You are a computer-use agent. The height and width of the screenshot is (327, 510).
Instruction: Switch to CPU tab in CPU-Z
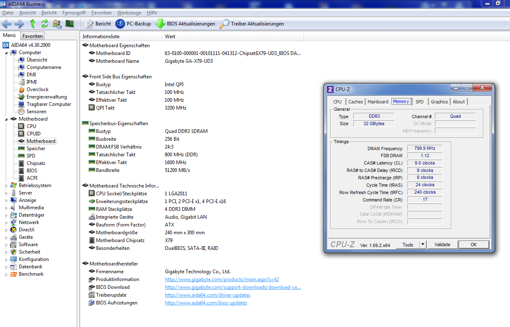click(337, 102)
